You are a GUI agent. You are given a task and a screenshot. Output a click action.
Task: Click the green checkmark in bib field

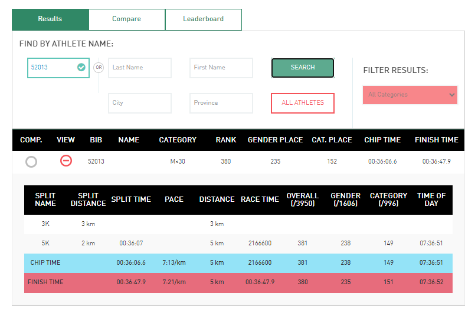pyautogui.click(x=81, y=68)
